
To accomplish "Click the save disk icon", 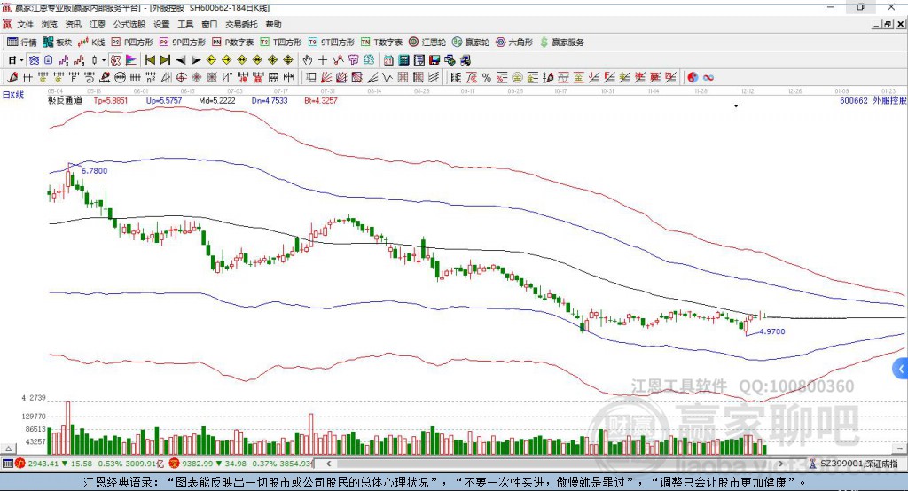I will point(434,60).
